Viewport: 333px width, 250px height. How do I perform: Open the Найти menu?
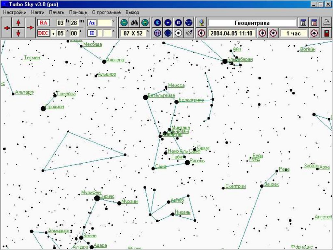point(38,12)
